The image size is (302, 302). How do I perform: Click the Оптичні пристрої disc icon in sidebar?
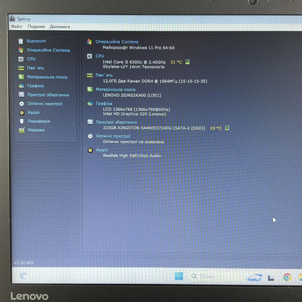[22, 104]
